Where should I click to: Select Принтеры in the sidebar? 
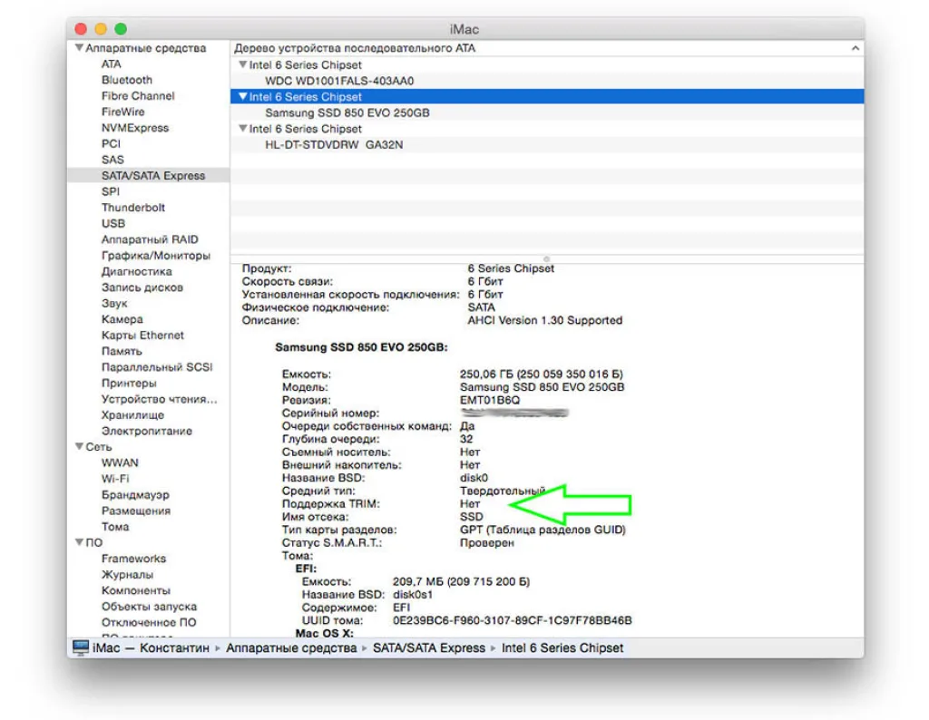tap(129, 384)
